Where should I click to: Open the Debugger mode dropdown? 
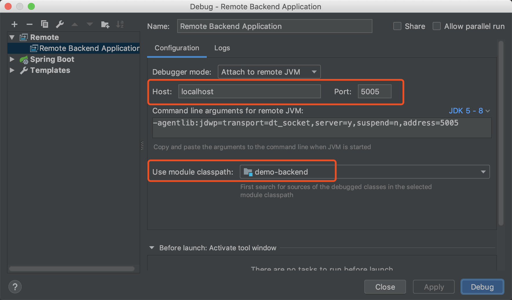269,72
